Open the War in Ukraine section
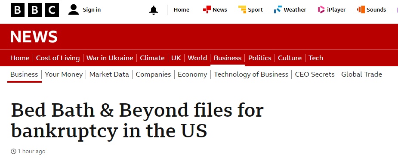The height and width of the screenshot is (158, 398). pyautogui.click(x=110, y=58)
